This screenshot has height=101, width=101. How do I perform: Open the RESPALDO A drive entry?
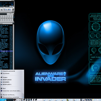click(12, 84)
